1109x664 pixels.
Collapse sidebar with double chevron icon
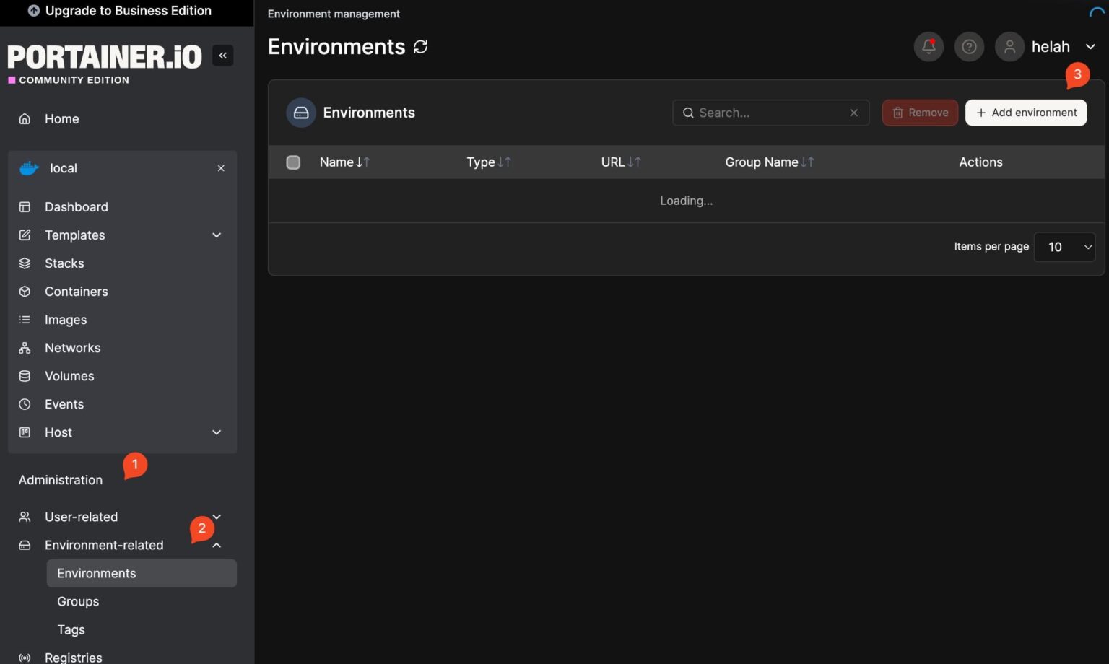[x=222, y=56]
